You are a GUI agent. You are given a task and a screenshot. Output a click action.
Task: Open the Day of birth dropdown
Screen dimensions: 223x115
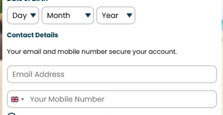click(x=23, y=15)
